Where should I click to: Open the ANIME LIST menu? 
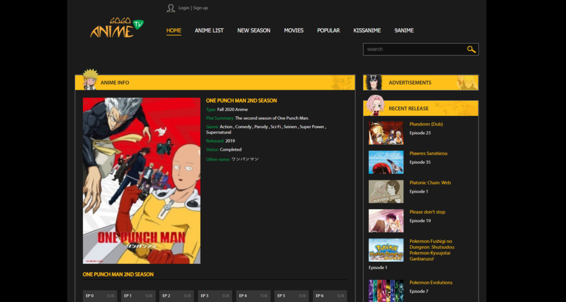pyautogui.click(x=209, y=30)
